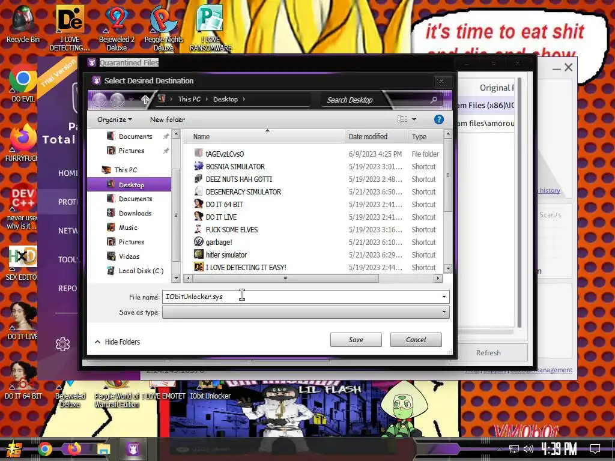This screenshot has height=461, width=615.
Task: Select the DEGENERACY SIMULATOR shortcut
Action: 243,191
